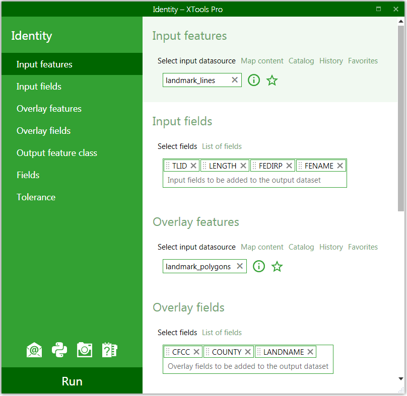The height and width of the screenshot is (396, 407).
Task: Open Map content for input features
Action: (x=262, y=61)
